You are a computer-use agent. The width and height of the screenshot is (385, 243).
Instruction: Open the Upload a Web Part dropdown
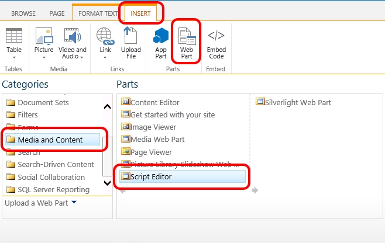73,203
